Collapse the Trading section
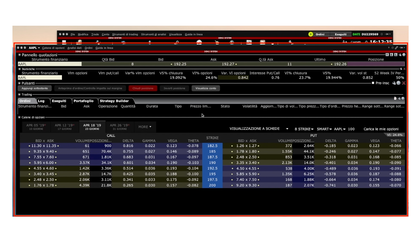The width and height of the screenshot is (413, 234). click(19, 94)
